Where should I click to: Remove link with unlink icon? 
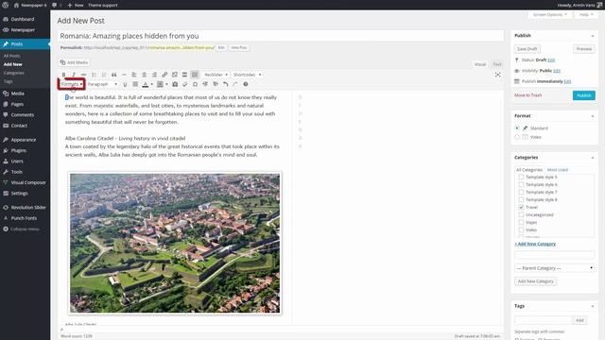(x=174, y=75)
